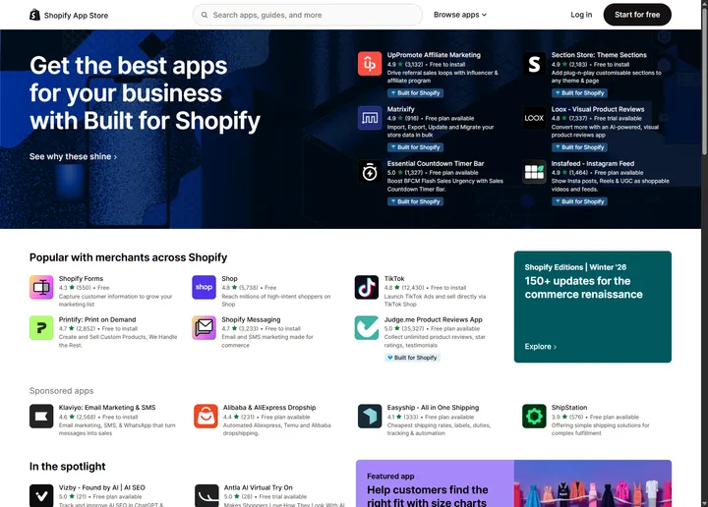708x507 pixels.
Task: Expand the Browse apps dropdown
Action: pos(460,15)
